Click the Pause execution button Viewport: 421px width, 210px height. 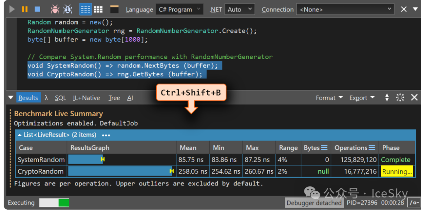(25, 9)
